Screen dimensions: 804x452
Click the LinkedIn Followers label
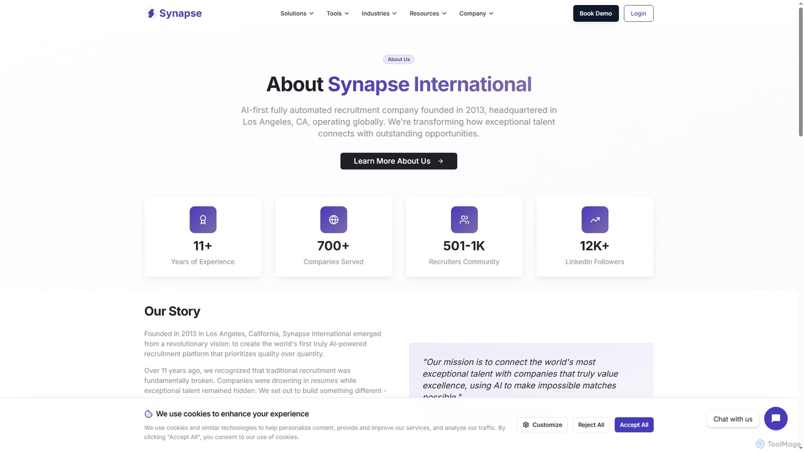[x=595, y=262]
